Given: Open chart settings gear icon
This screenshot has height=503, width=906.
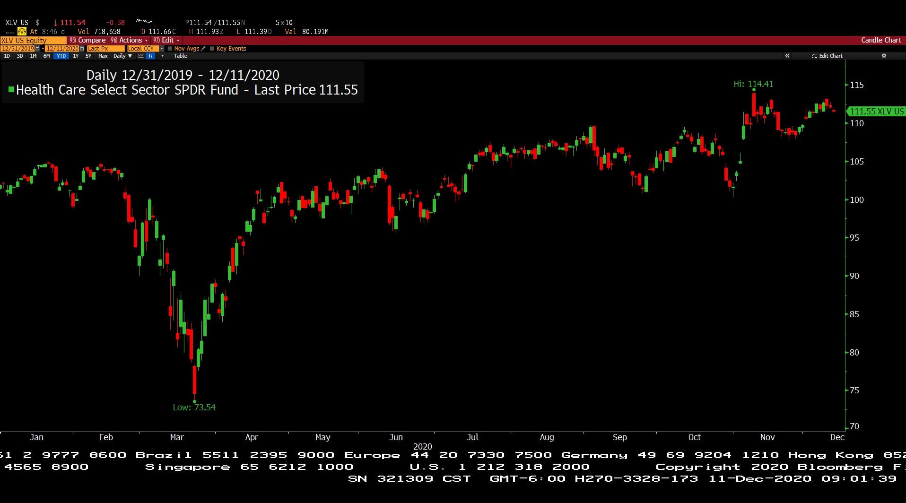Looking at the screenshot, I should (x=884, y=56).
